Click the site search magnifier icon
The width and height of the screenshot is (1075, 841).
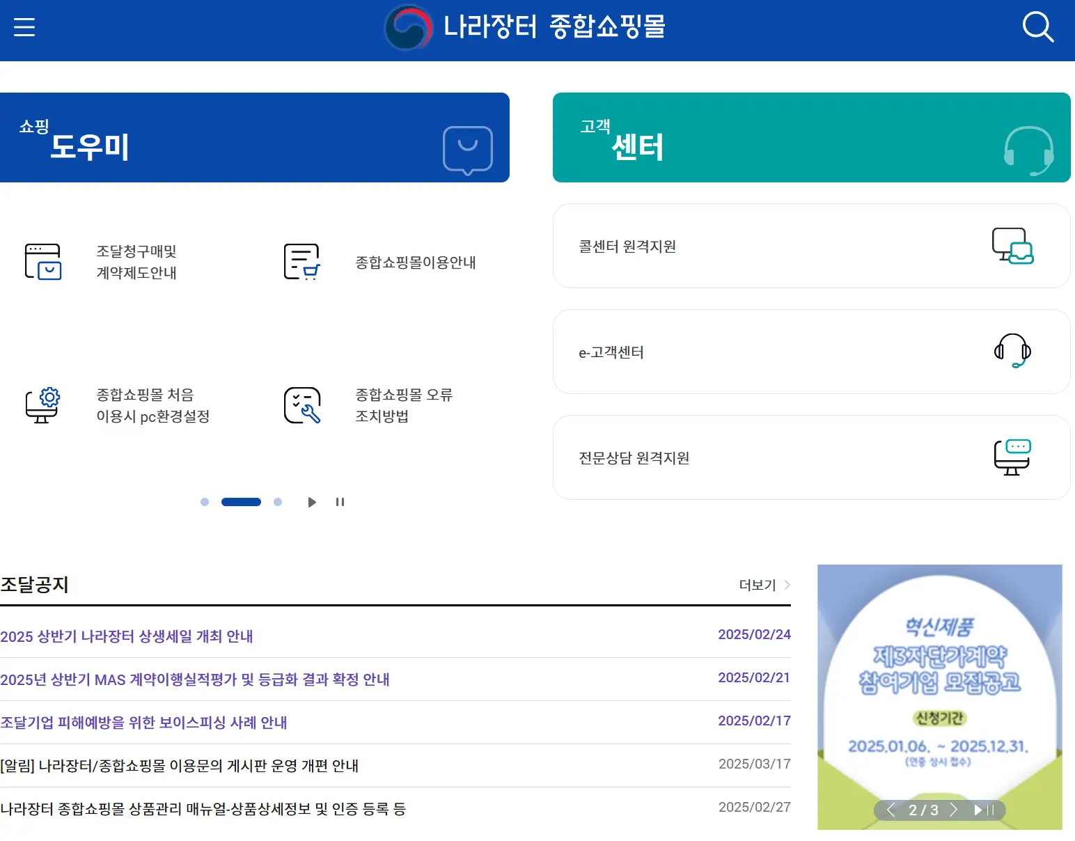pyautogui.click(x=1037, y=27)
